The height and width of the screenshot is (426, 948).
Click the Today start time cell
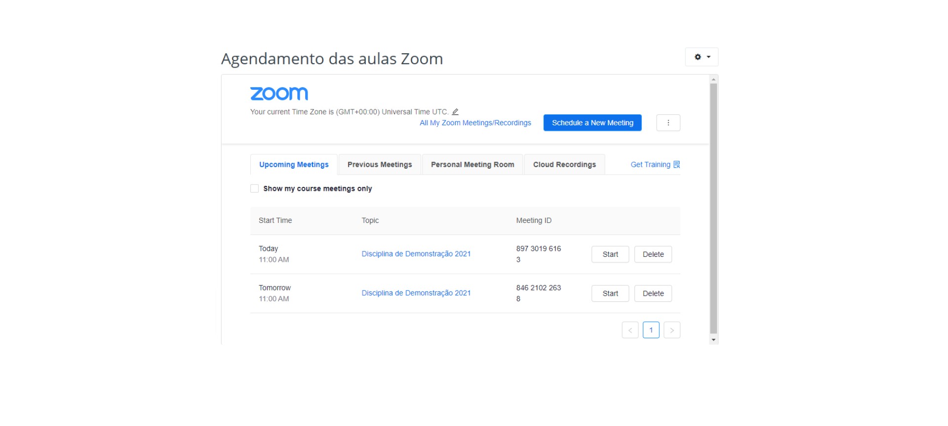pyautogui.click(x=274, y=254)
